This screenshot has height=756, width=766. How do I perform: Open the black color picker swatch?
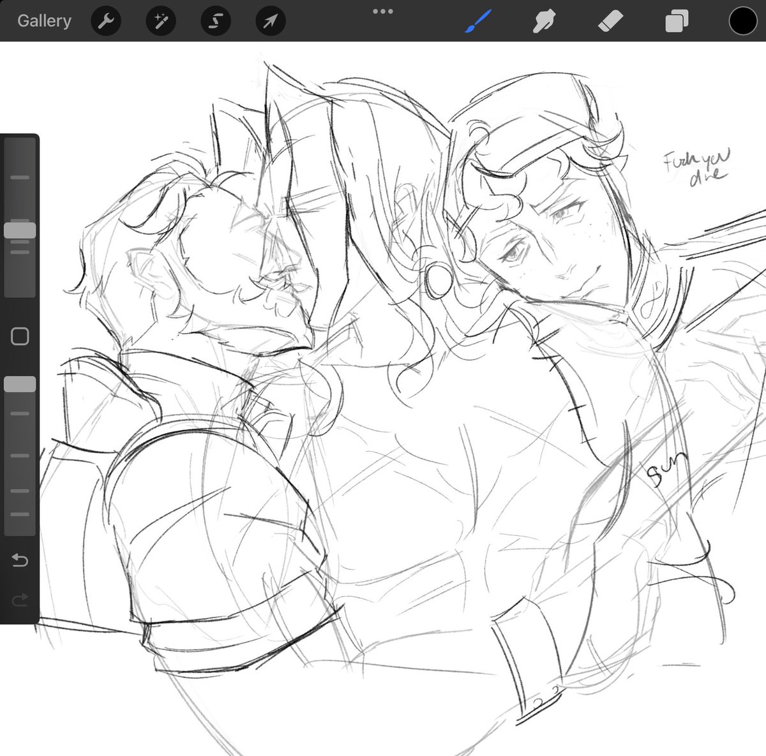[x=743, y=22]
